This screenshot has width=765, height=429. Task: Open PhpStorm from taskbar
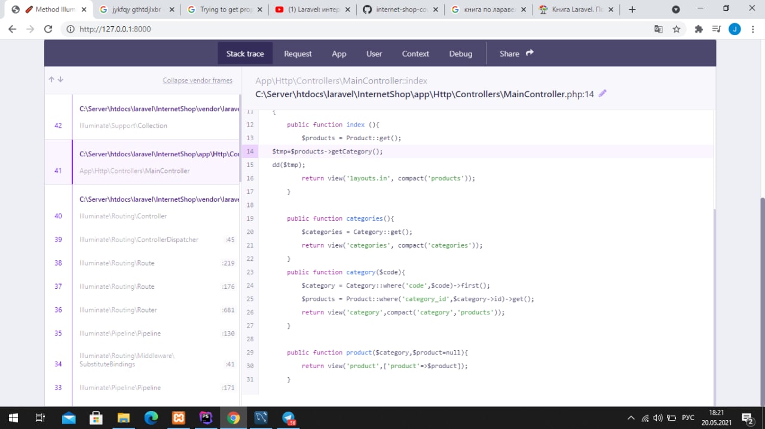coord(206,418)
